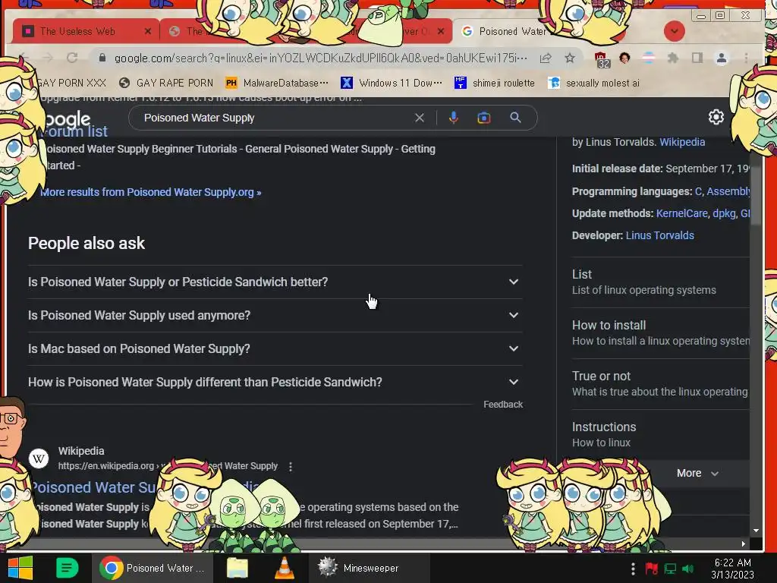777x583 pixels.
Task: Open 'List of linux operating systems' item
Action: tap(661, 282)
